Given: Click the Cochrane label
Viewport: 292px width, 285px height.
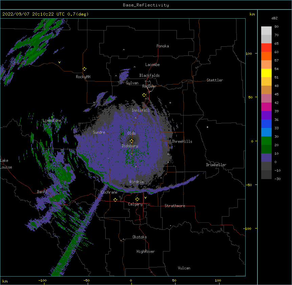Looking at the screenshot, I should tap(109, 192).
